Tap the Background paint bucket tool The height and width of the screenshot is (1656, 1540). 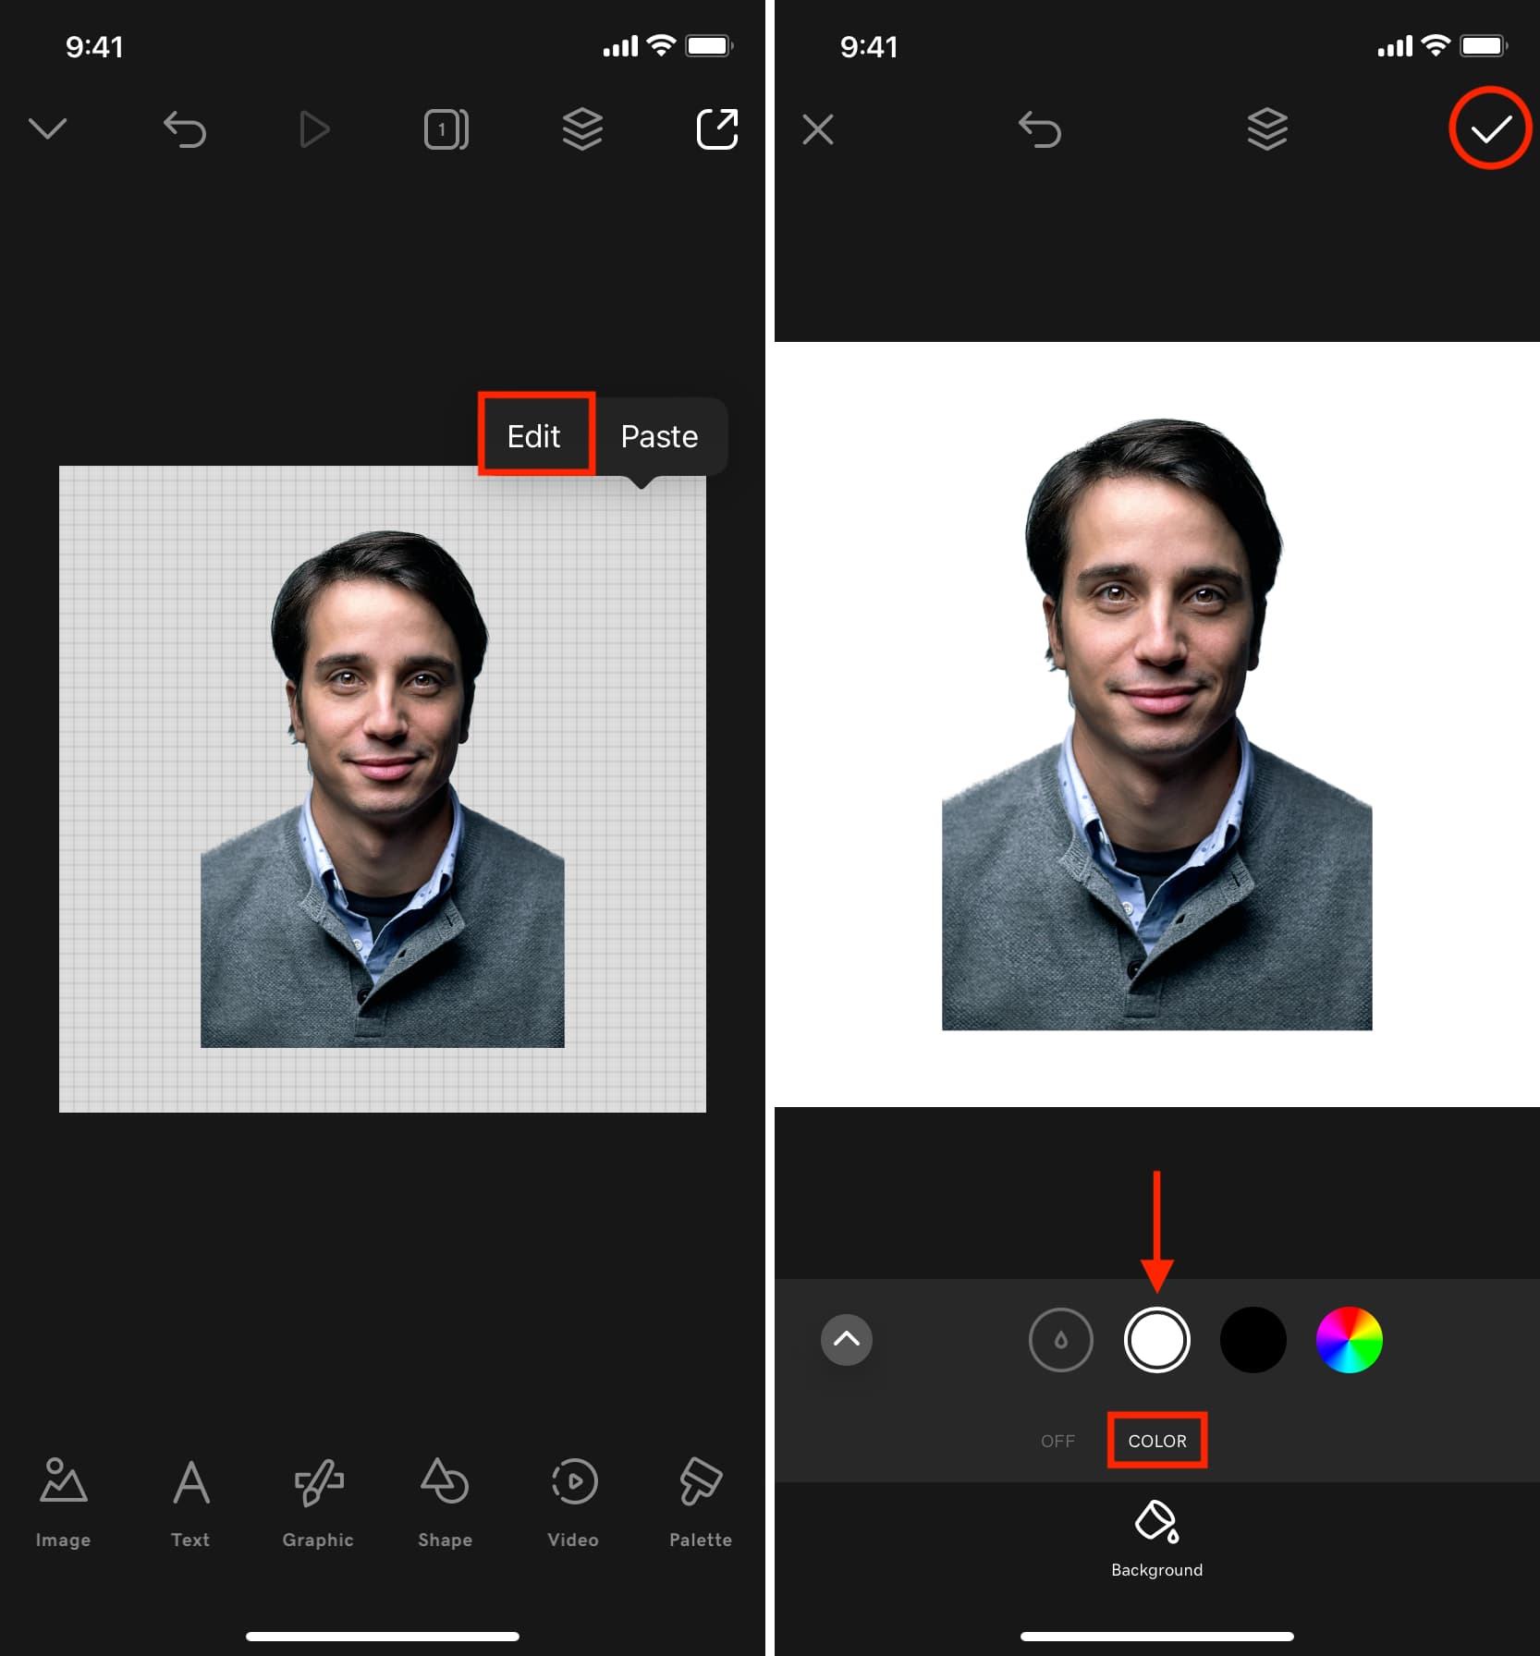pos(1157,1540)
